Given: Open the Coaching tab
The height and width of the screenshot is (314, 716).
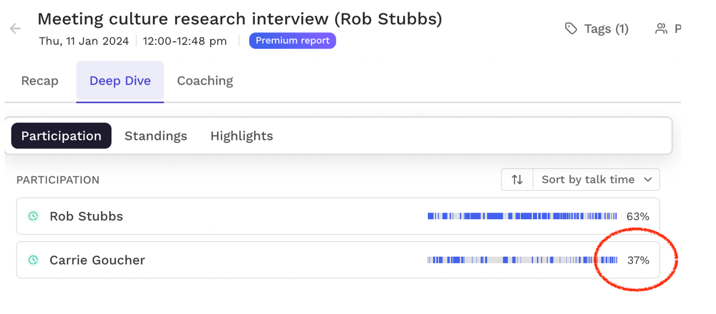Looking at the screenshot, I should click(205, 81).
